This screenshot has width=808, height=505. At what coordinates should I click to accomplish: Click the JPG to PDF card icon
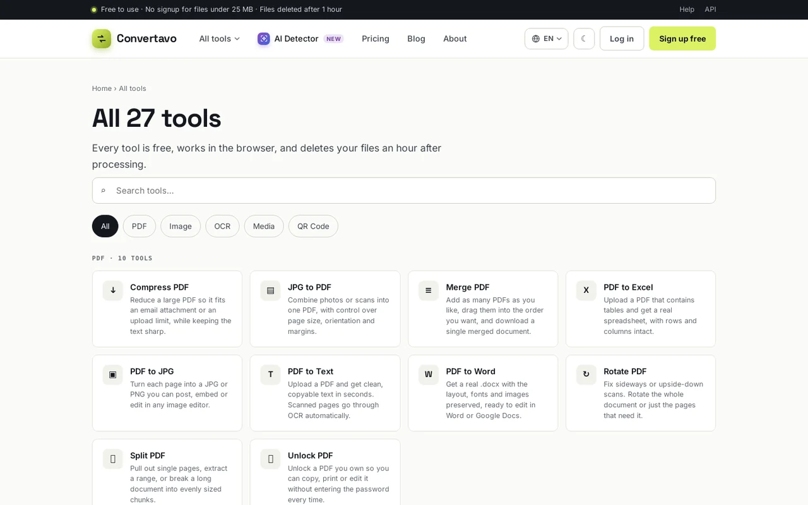tap(271, 290)
